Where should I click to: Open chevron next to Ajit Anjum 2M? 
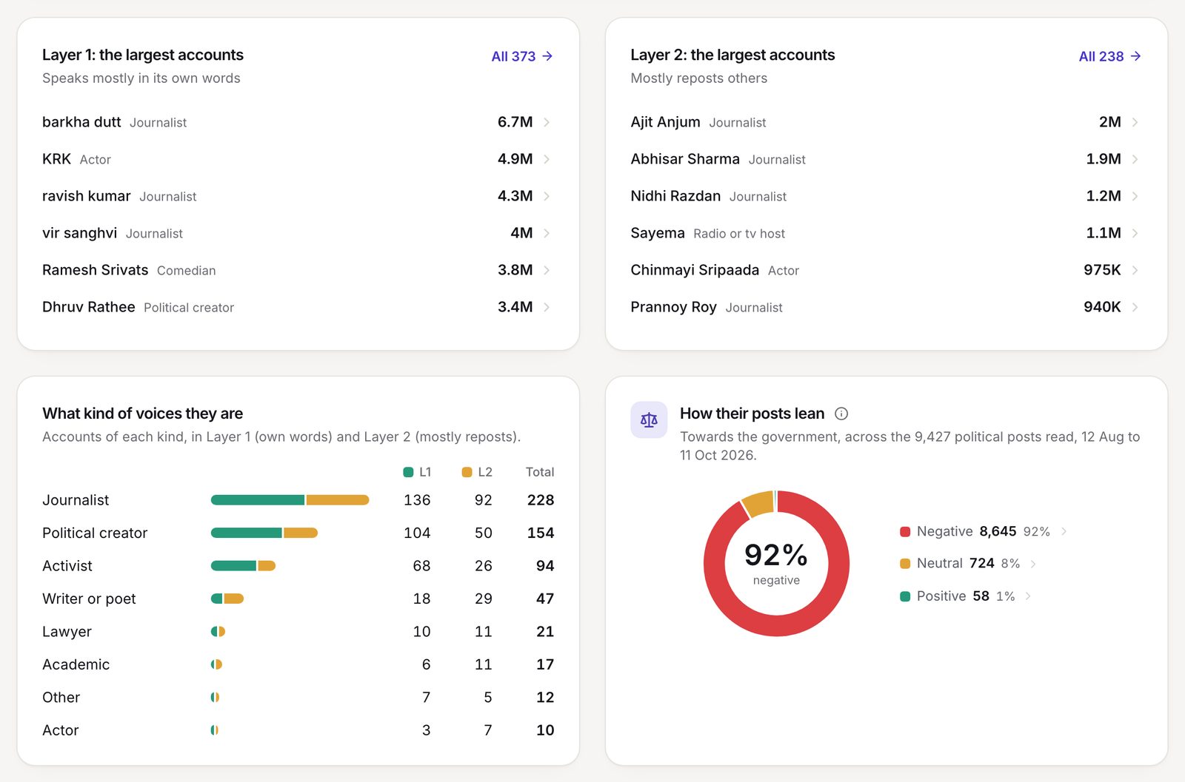coord(1135,122)
